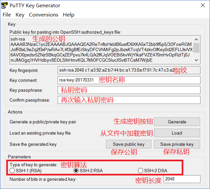
Task: Select the SSH-2 RSA key type
Action: coord(76,171)
